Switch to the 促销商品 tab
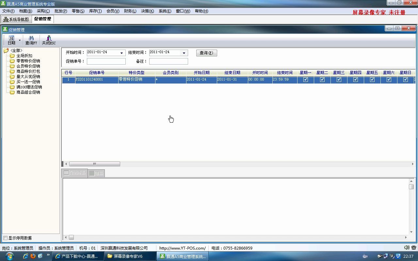Image resolution: width=418 pixels, height=261 pixels. (74, 173)
